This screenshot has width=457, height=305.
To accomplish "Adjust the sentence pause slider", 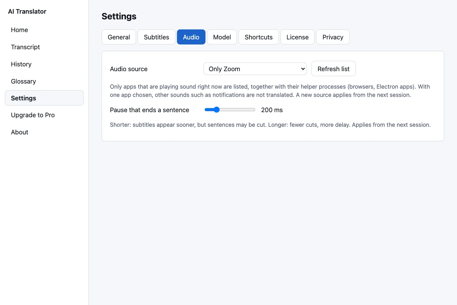I will pyautogui.click(x=230, y=110).
